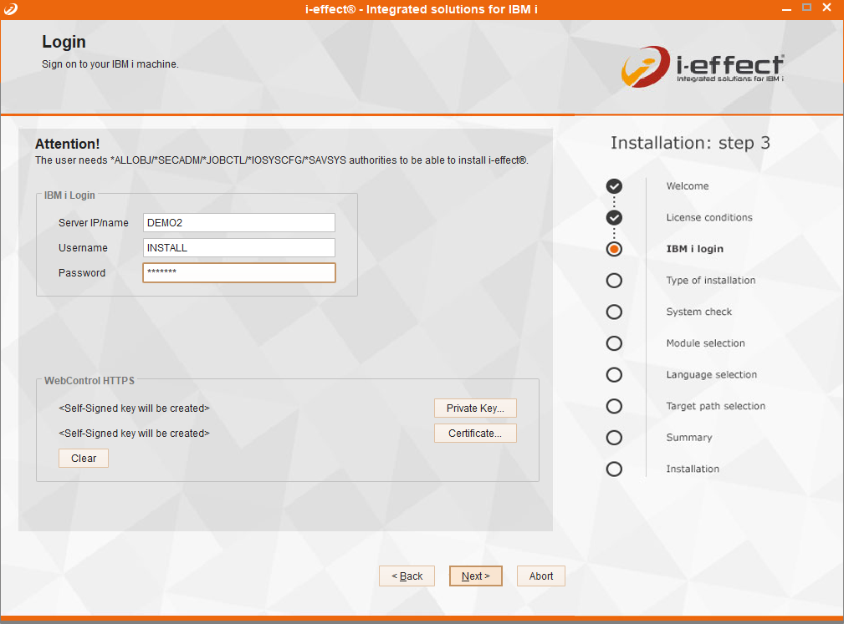Browse for a Certificate file

point(475,434)
